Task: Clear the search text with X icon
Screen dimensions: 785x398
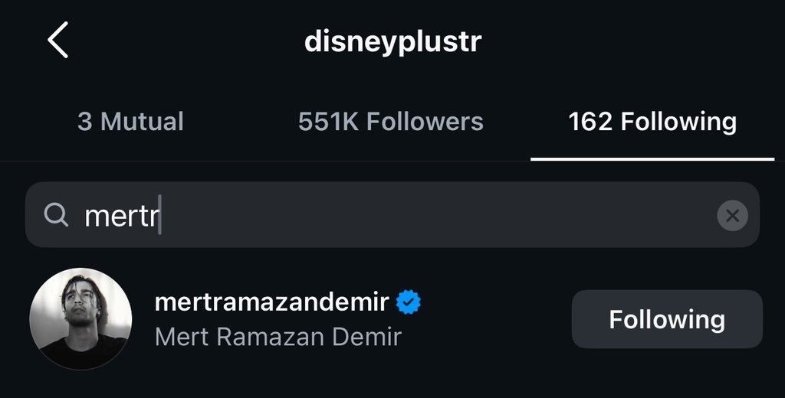Action: [x=732, y=216]
